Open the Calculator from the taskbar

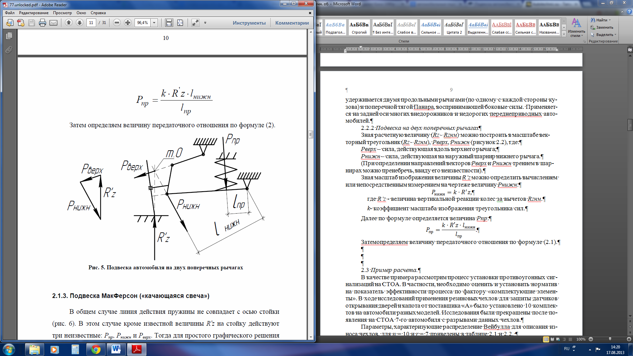75,349
